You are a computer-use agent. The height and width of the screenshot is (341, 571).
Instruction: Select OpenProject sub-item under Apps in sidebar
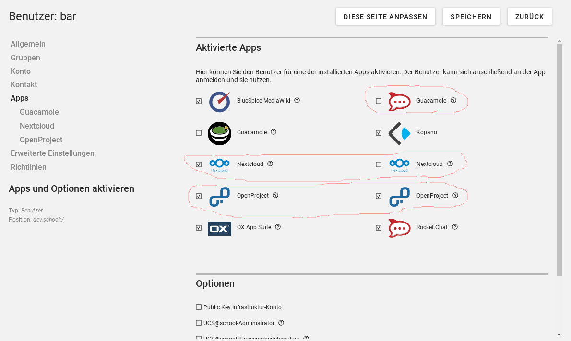(x=41, y=140)
